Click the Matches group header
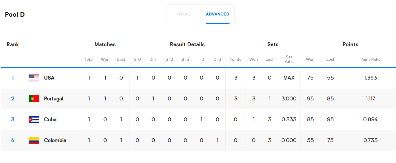This screenshot has height=163, width=396. click(105, 45)
